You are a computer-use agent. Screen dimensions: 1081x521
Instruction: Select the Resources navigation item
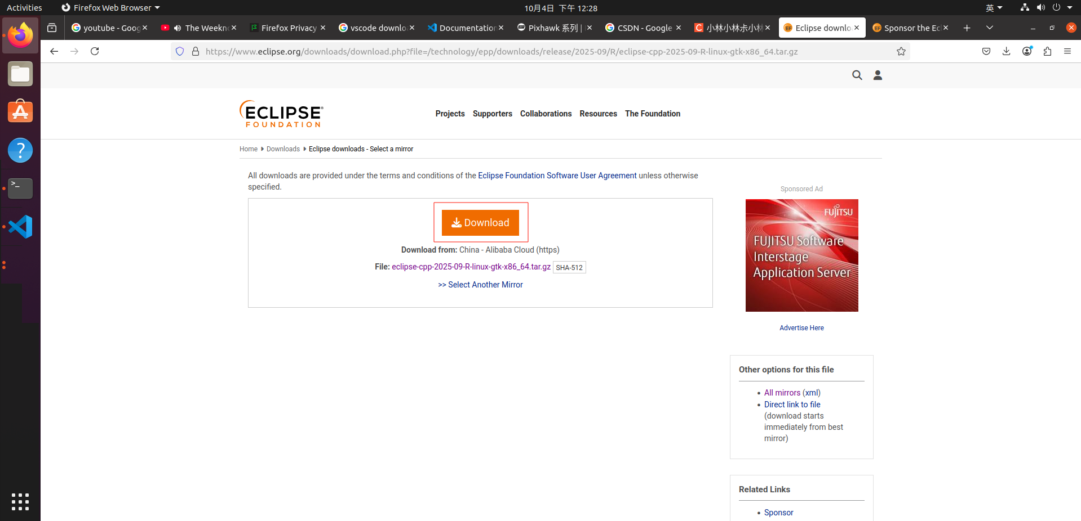tap(598, 114)
